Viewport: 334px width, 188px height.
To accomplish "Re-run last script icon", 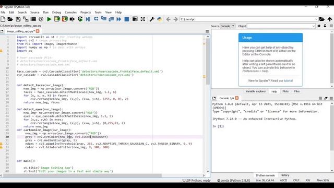I will (x=80, y=19).
